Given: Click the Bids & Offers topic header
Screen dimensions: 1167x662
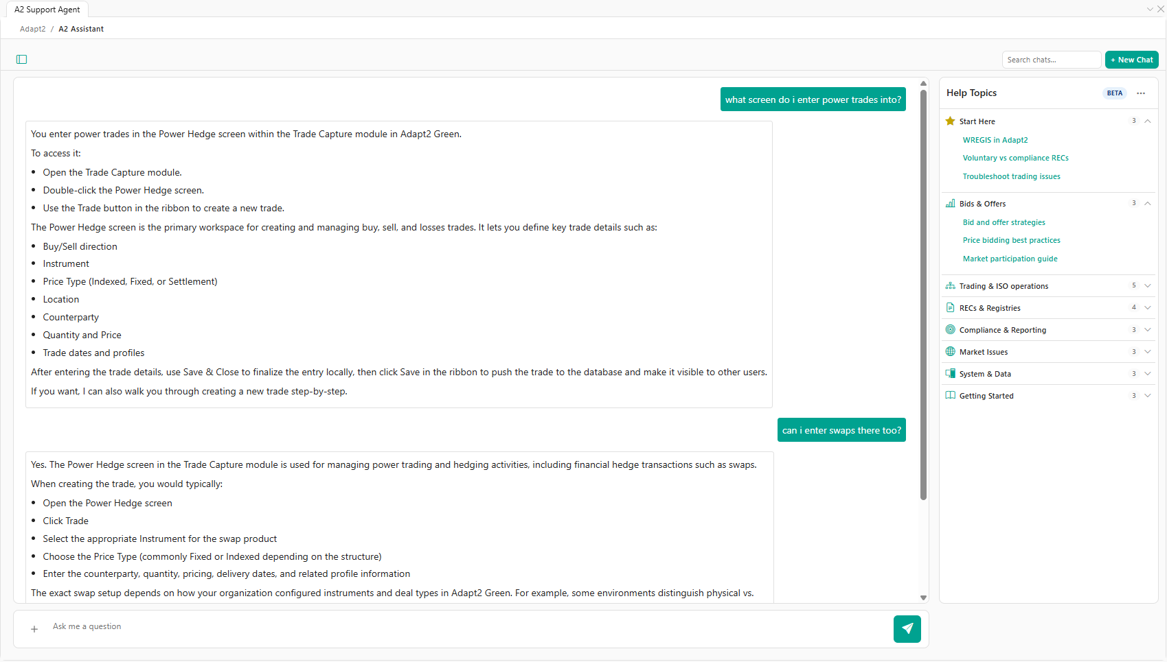Looking at the screenshot, I should (x=1049, y=204).
